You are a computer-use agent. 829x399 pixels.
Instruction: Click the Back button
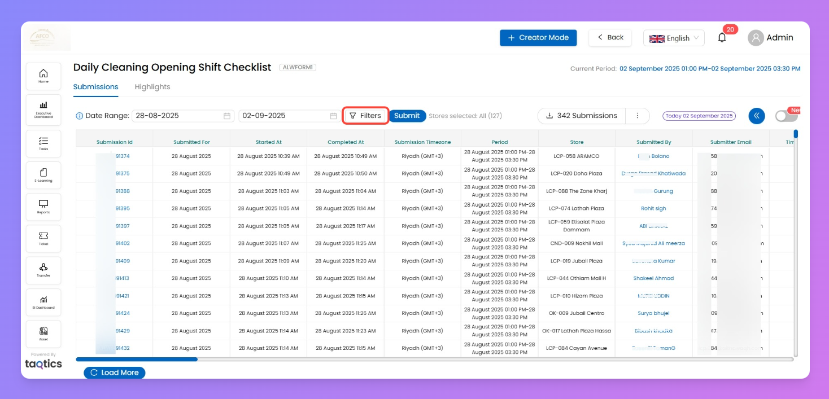coord(610,38)
